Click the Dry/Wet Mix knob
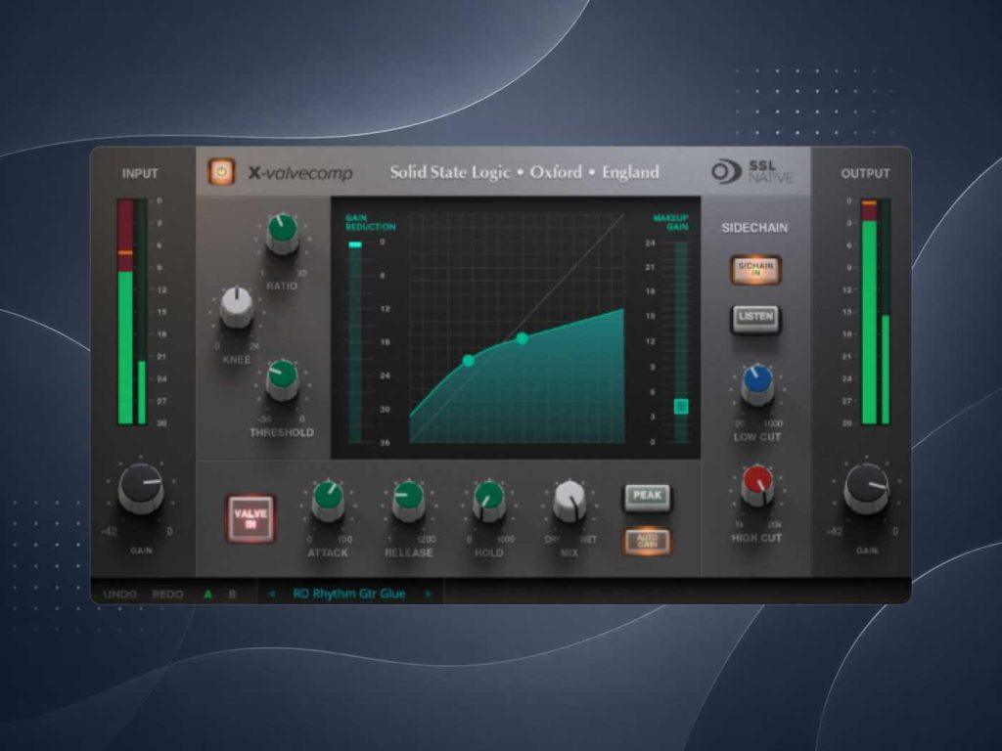 [x=569, y=501]
